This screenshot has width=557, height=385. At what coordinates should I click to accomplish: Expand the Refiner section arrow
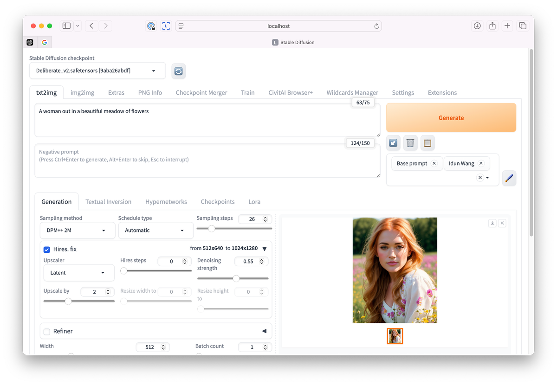264,331
